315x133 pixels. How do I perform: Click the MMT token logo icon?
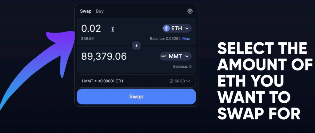pyautogui.click(x=164, y=56)
